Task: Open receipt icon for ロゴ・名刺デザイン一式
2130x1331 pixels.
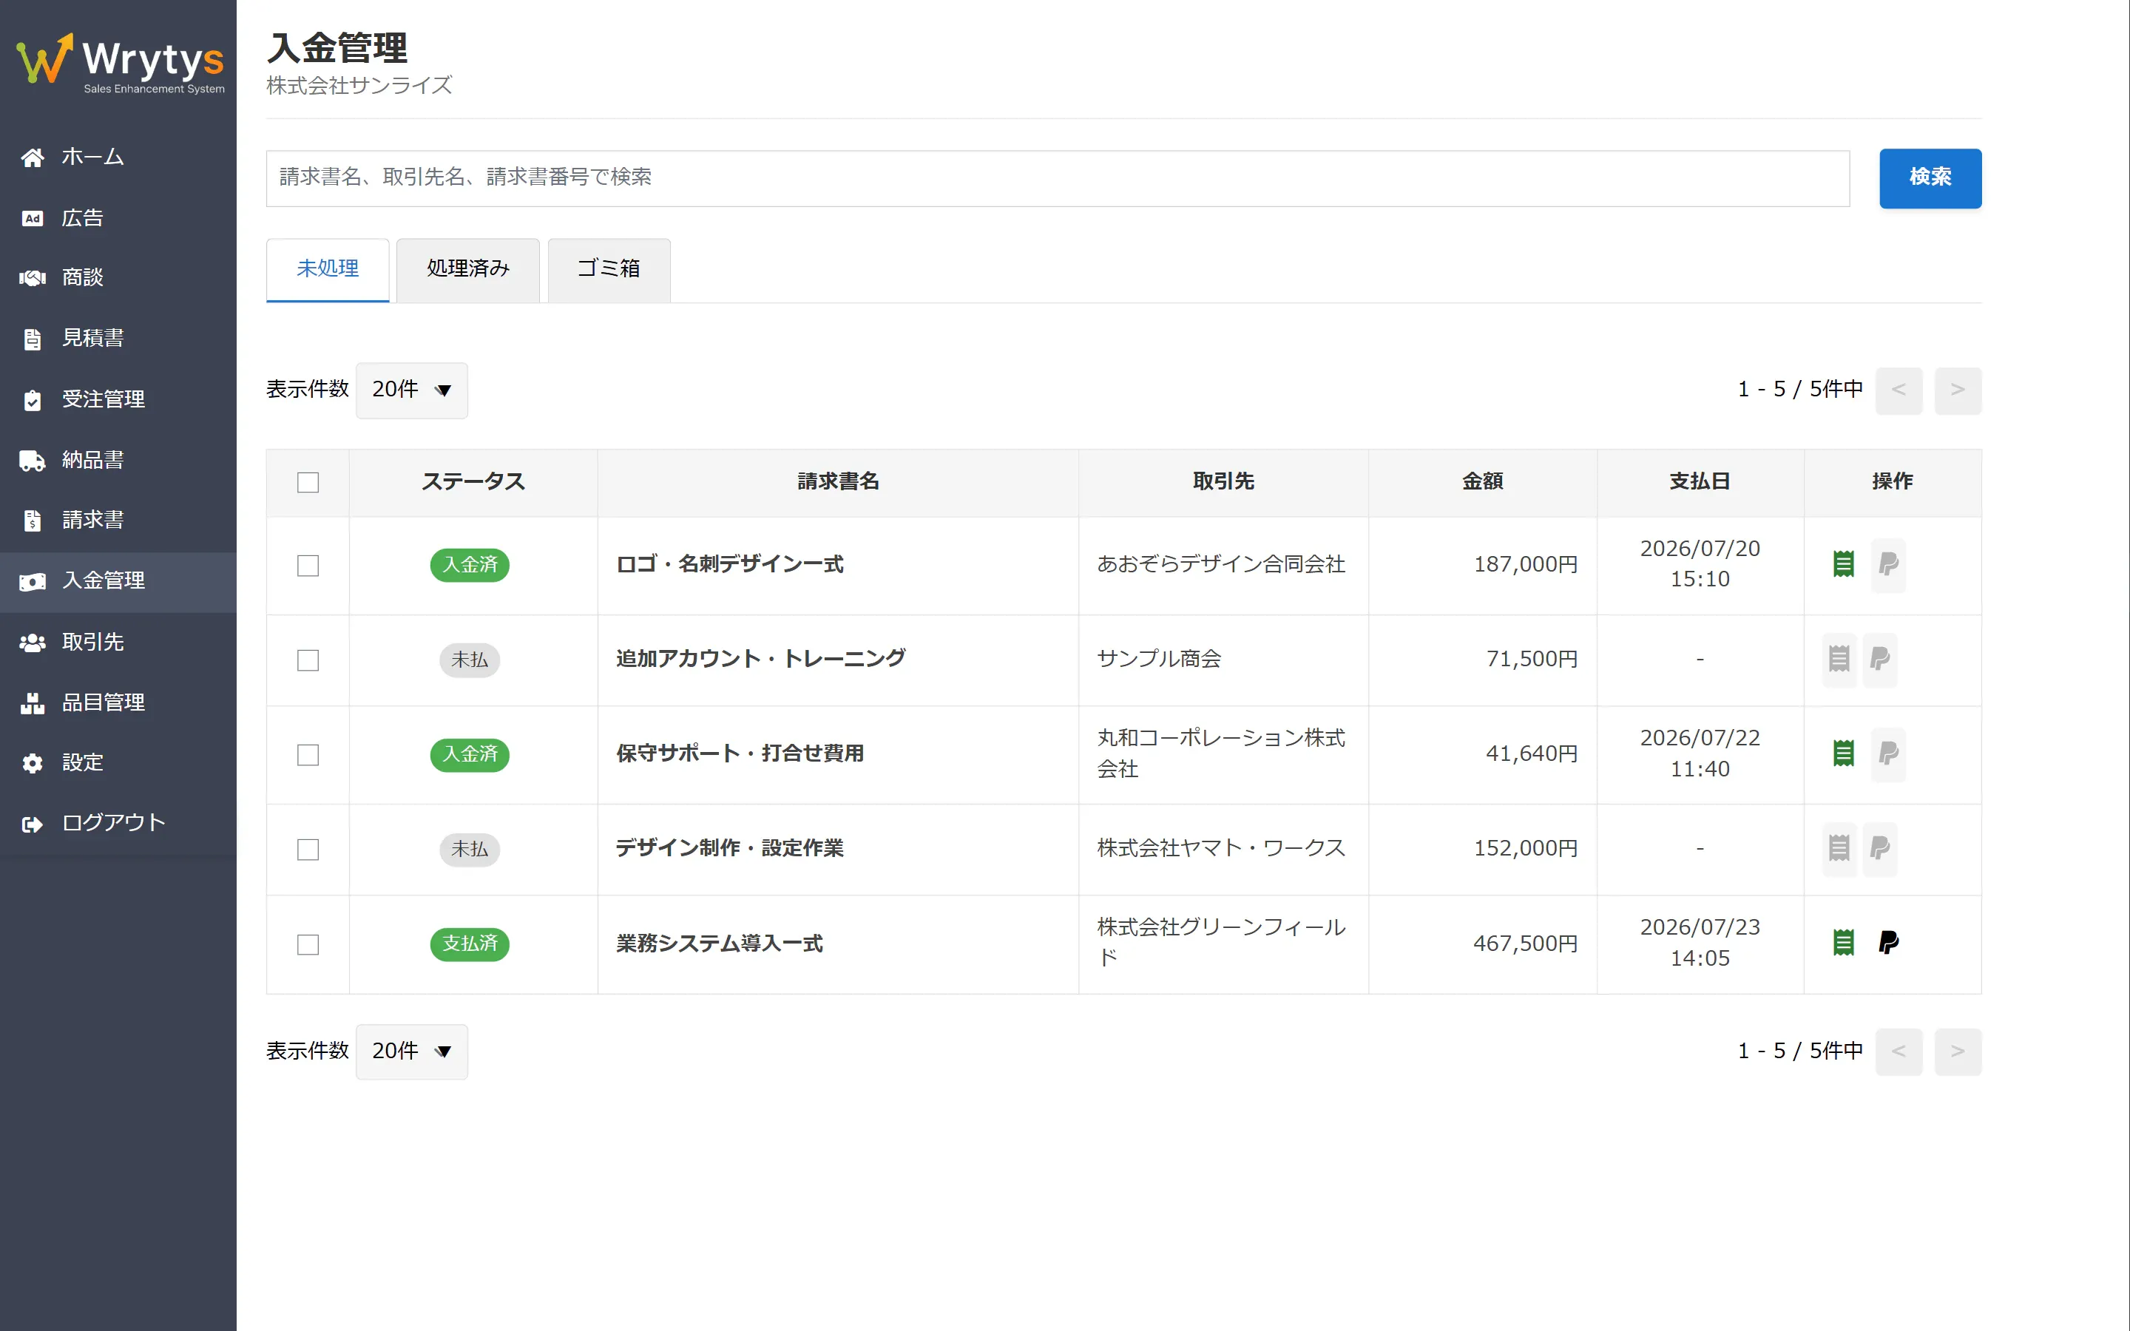Action: click(1843, 564)
